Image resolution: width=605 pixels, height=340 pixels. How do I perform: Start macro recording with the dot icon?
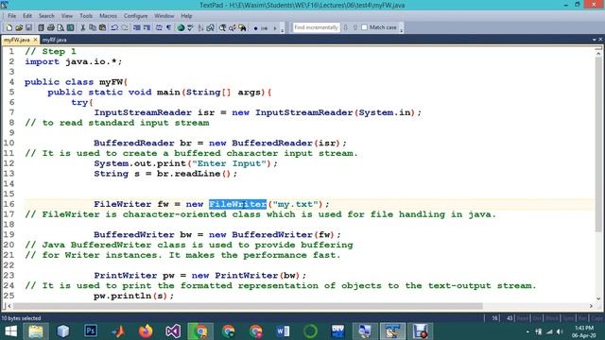coord(255,28)
